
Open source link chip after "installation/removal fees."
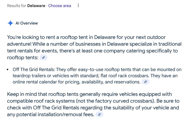(99, 114)
